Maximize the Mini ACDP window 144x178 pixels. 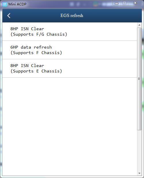pos(124,3)
